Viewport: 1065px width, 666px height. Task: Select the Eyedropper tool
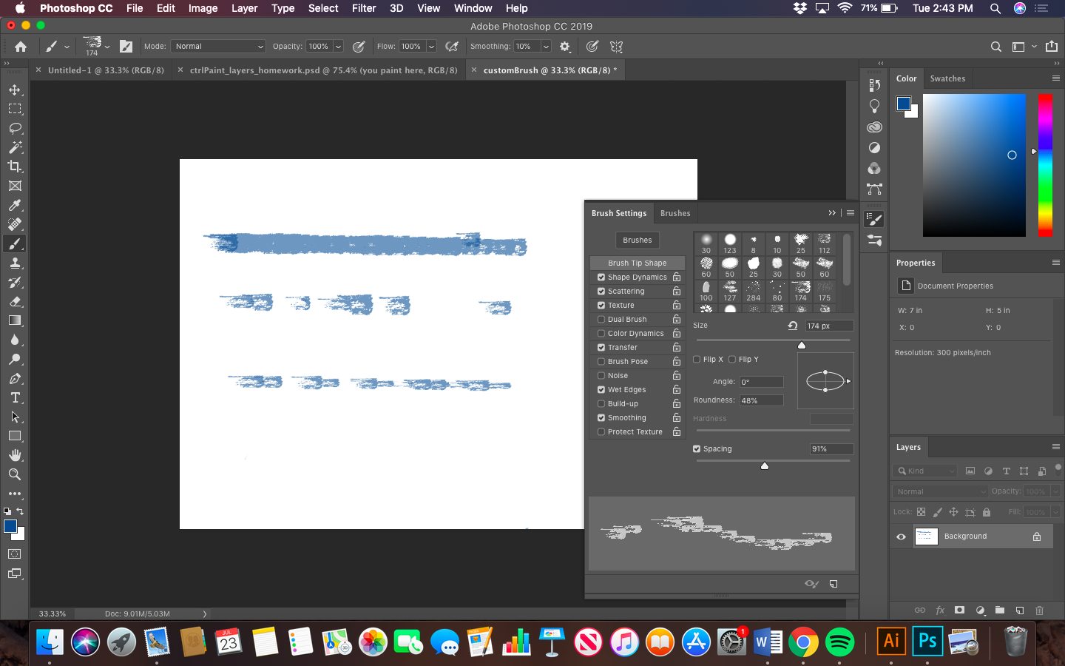(15, 205)
